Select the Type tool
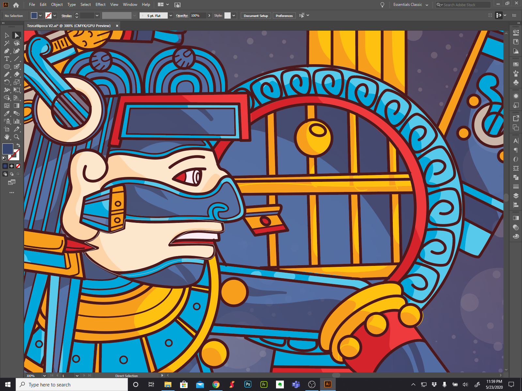The height and width of the screenshot is (391, 522). (x=7, y=59)
